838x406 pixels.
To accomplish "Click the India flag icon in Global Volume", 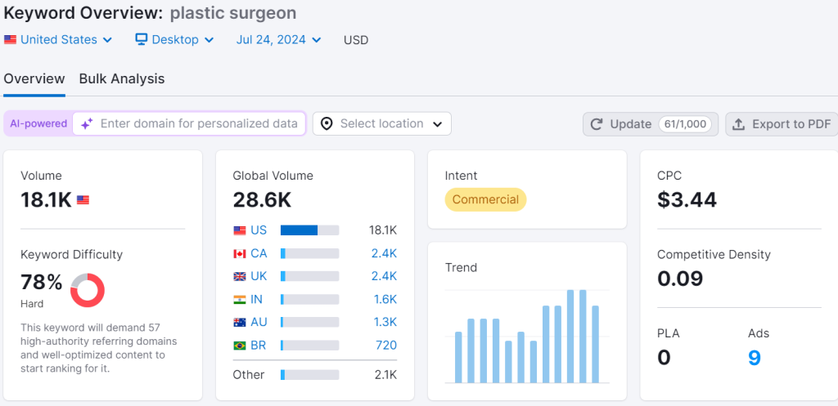I will click(x=240, y=299).
